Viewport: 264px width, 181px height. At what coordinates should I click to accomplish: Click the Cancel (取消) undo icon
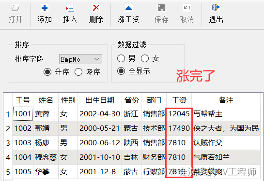tap(187, 8)
